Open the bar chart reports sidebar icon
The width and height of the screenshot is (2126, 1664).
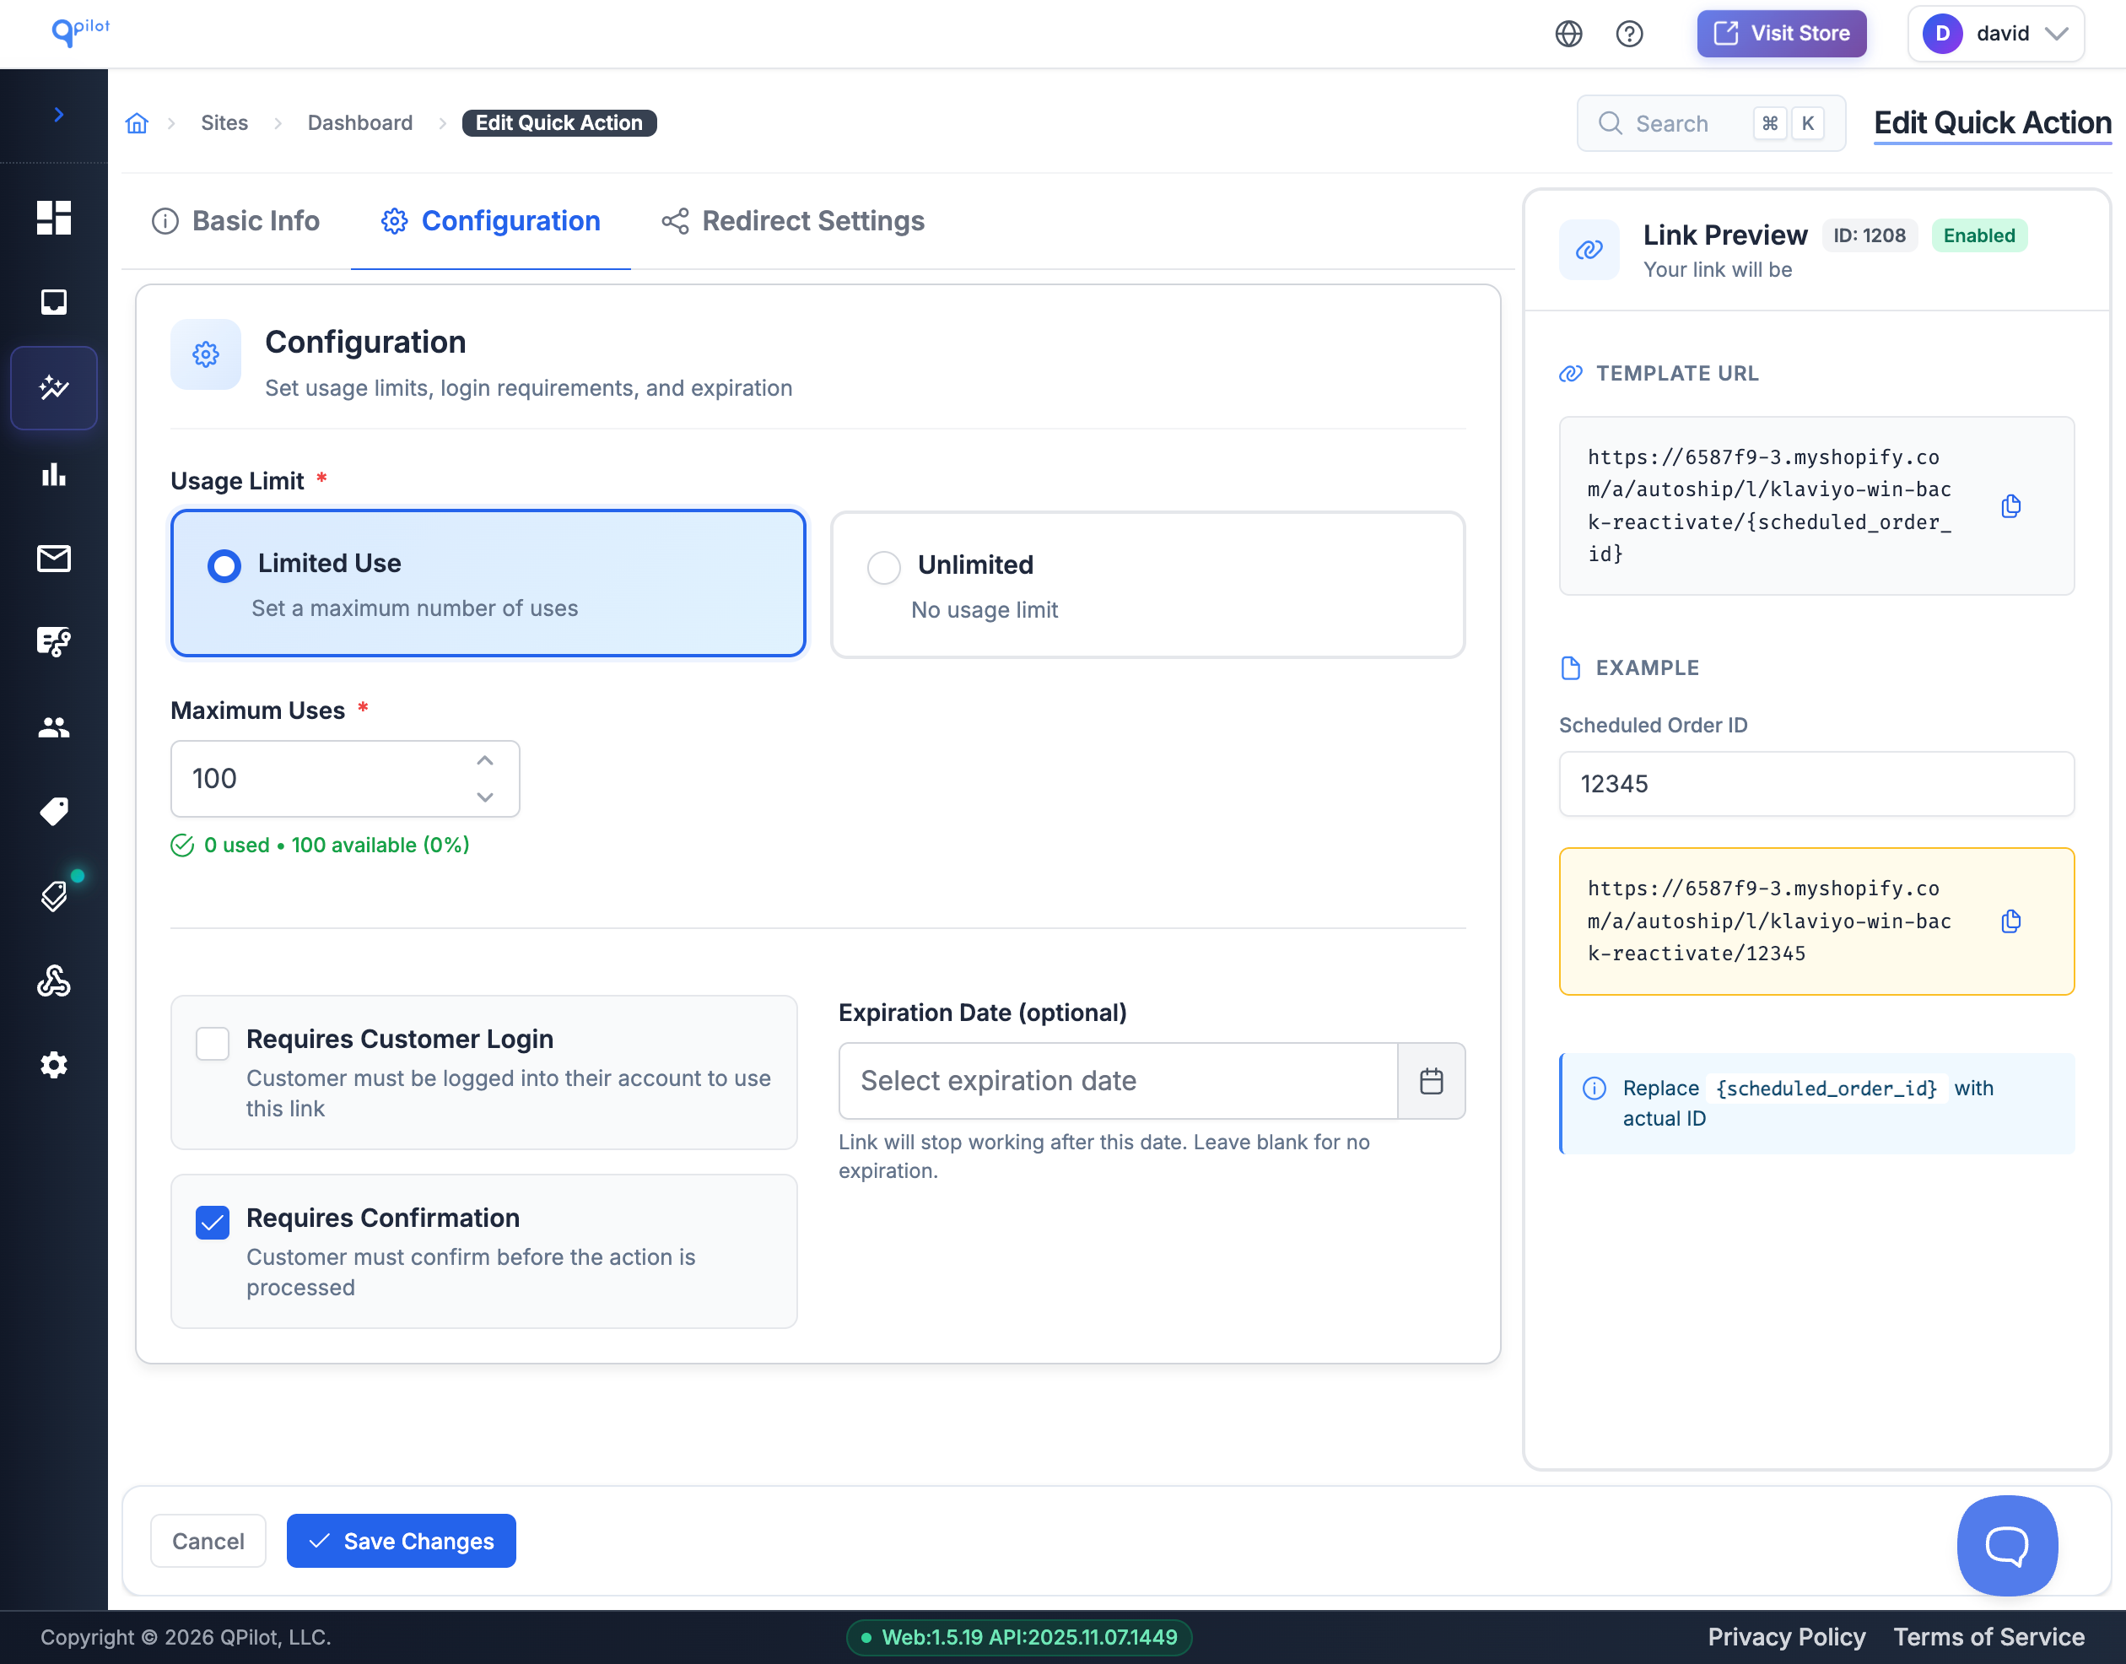click(x=53, y=474)
